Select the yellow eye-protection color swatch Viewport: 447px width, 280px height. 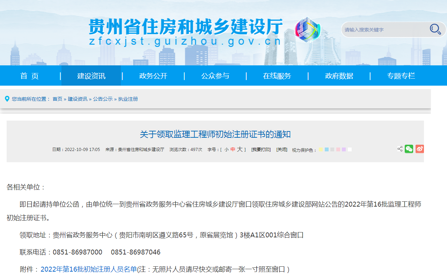point(321,150)
